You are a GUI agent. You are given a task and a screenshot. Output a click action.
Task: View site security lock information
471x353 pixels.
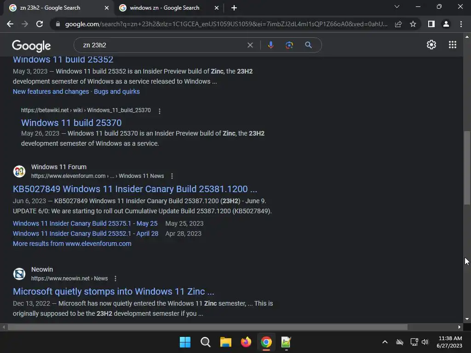pos(58,24)
